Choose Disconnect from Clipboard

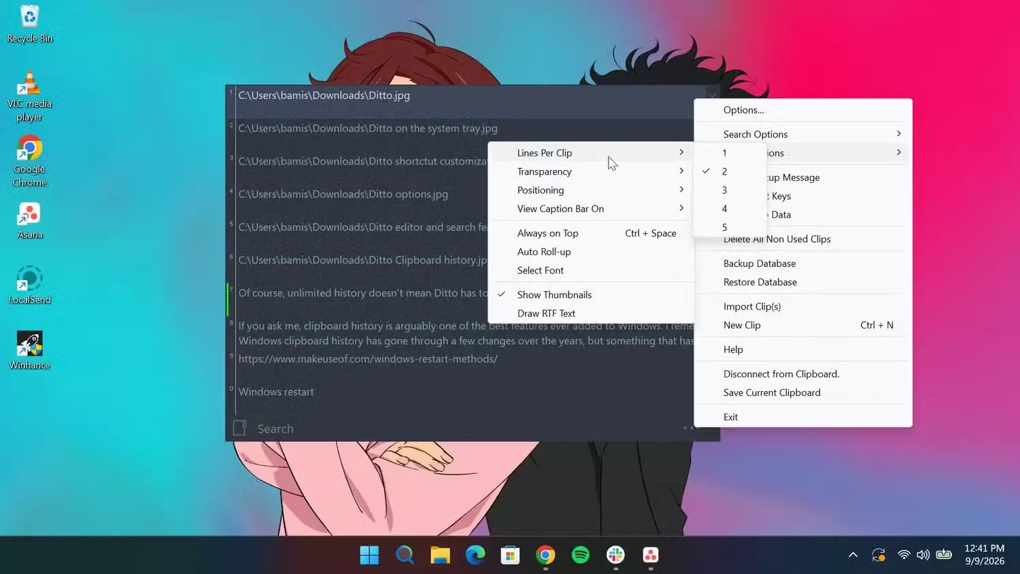pos(803,374)
